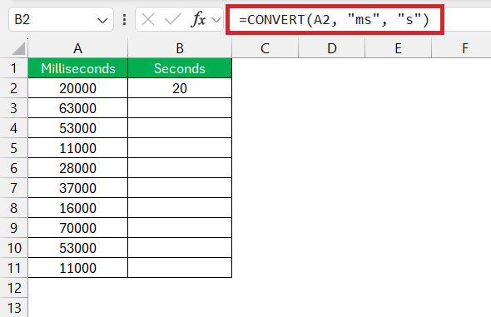Select cell A3 containing 63000
Viewport: 491px width, 317px height.
[x=78, y=108]
